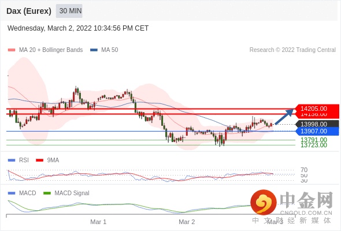
Task: Click the green 13791.00 support label
Action: point(314,140)
